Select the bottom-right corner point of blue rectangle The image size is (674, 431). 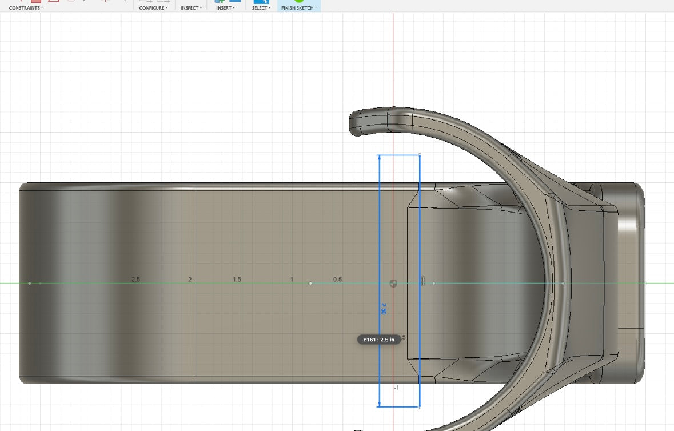pos(420,407)
